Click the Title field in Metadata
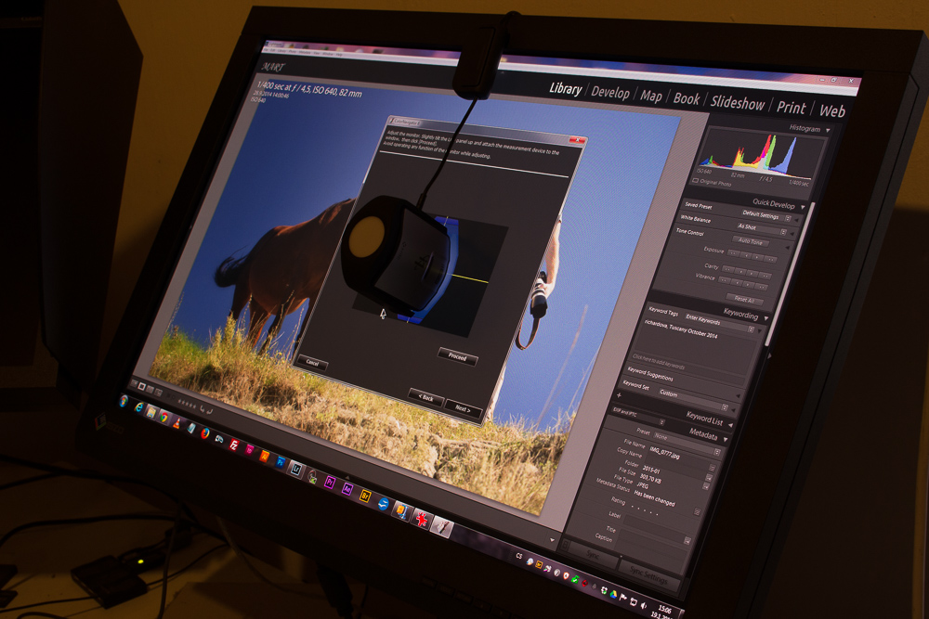The width and height of the screenshot is (929, 619). click(652, 538)
